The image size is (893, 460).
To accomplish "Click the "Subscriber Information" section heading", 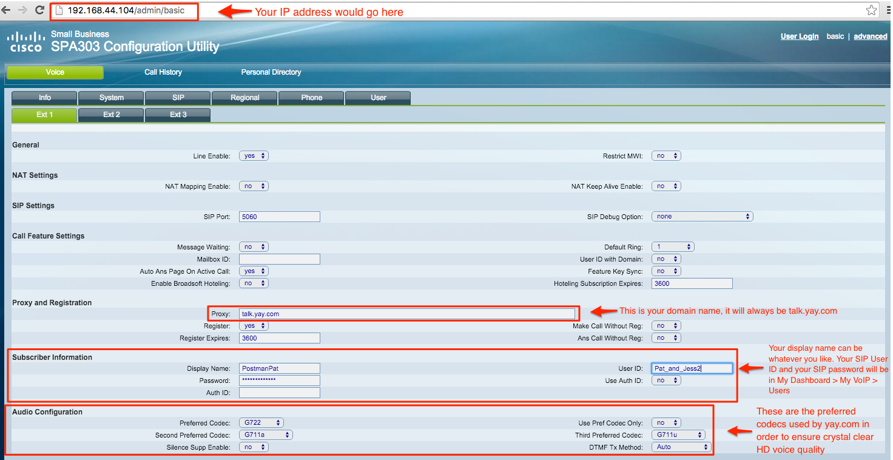I will pyautogui.click(x=52, y=357).
